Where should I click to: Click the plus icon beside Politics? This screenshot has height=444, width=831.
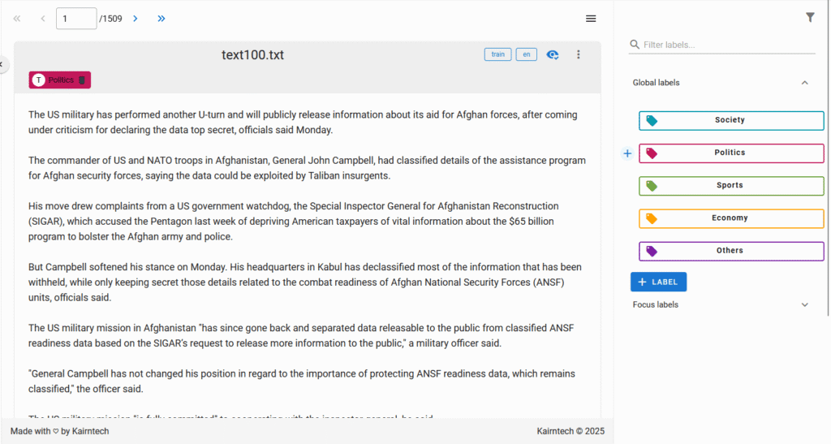tap(627, 153)
